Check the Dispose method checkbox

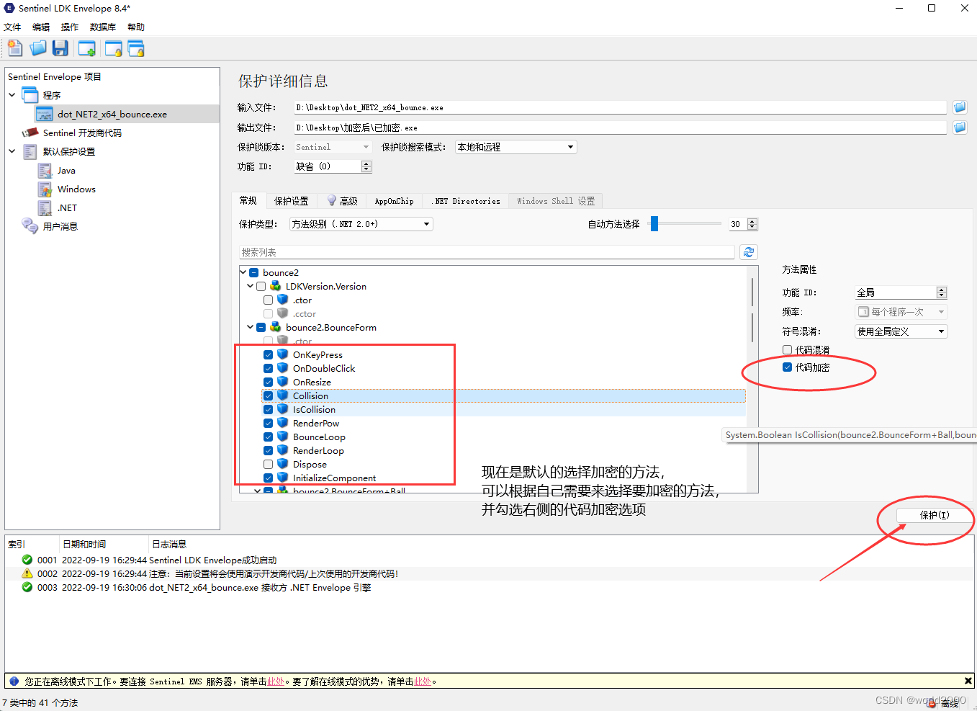pyautogui.click(x=268, y=464)
